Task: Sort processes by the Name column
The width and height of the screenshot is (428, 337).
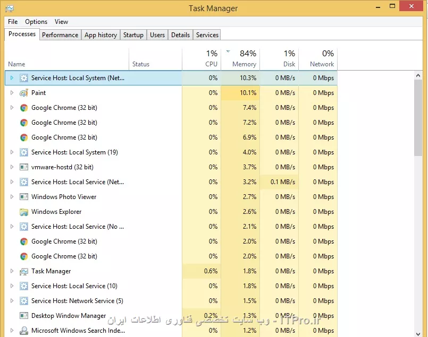Action: pos(67,59)
